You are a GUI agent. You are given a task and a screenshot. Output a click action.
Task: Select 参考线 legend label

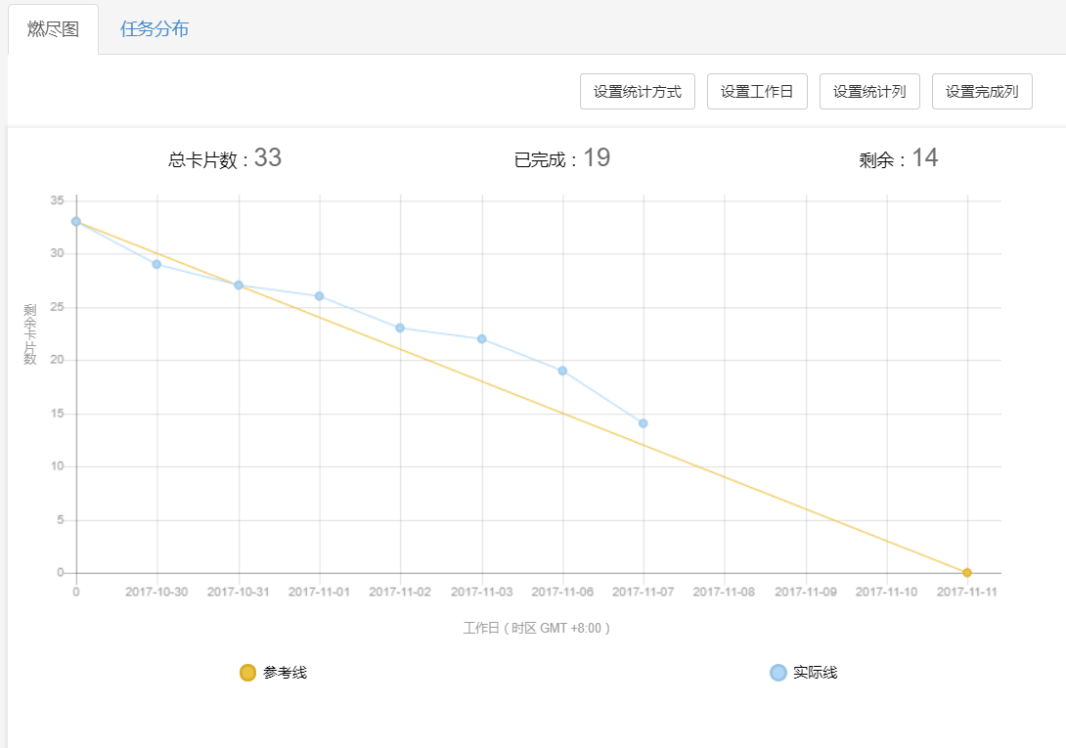(285, 673)
